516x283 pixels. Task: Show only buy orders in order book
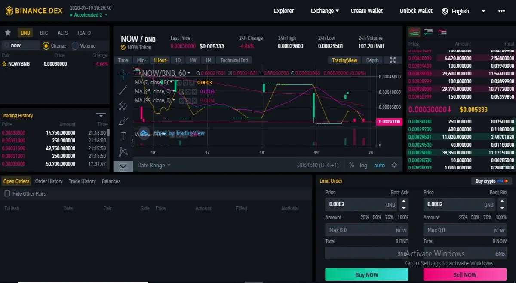click(428, 32)
